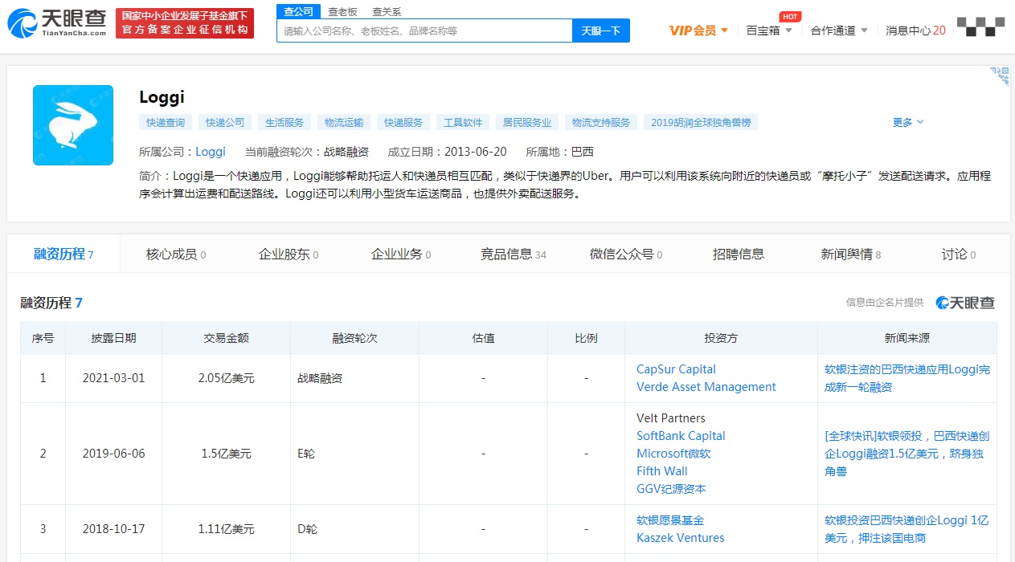Click the user avatar in top right
This screenshot has height=562, width=1015.
[980, 27]
